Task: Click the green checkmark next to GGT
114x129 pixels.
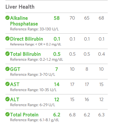Action: (7, 69)
